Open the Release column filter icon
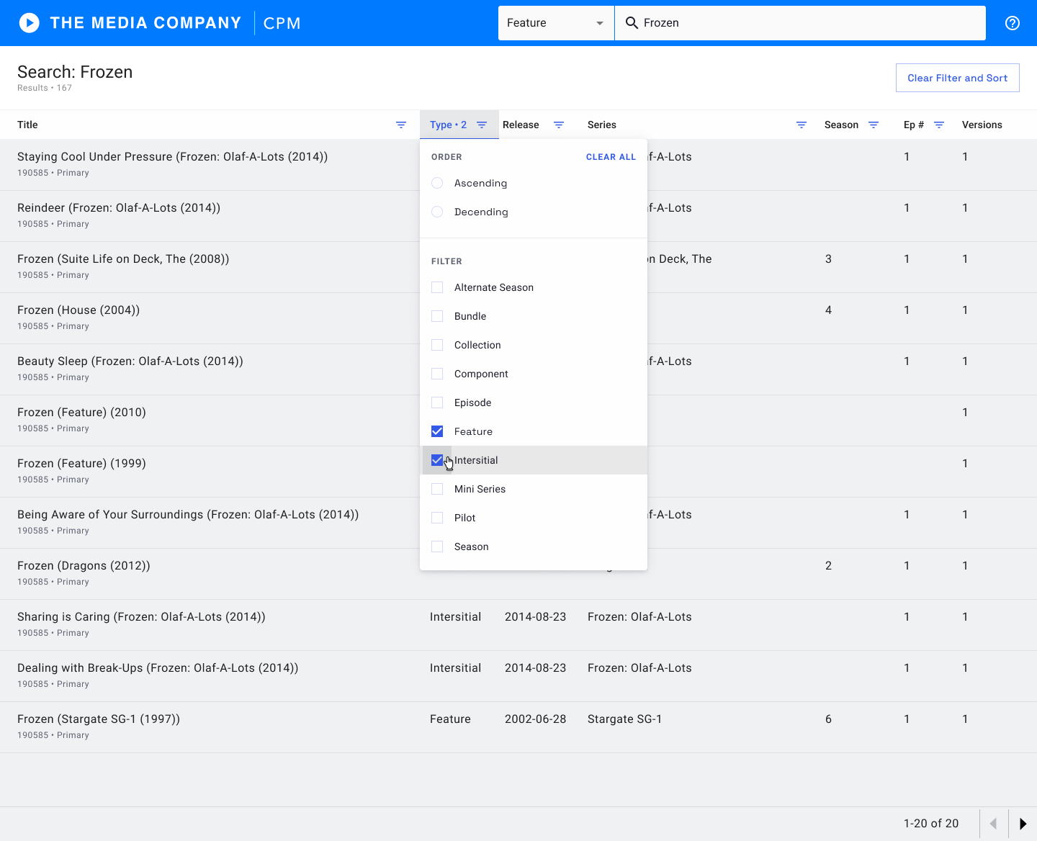The image size is (1037, 841). pyautogui.click(x=558, y=125)
